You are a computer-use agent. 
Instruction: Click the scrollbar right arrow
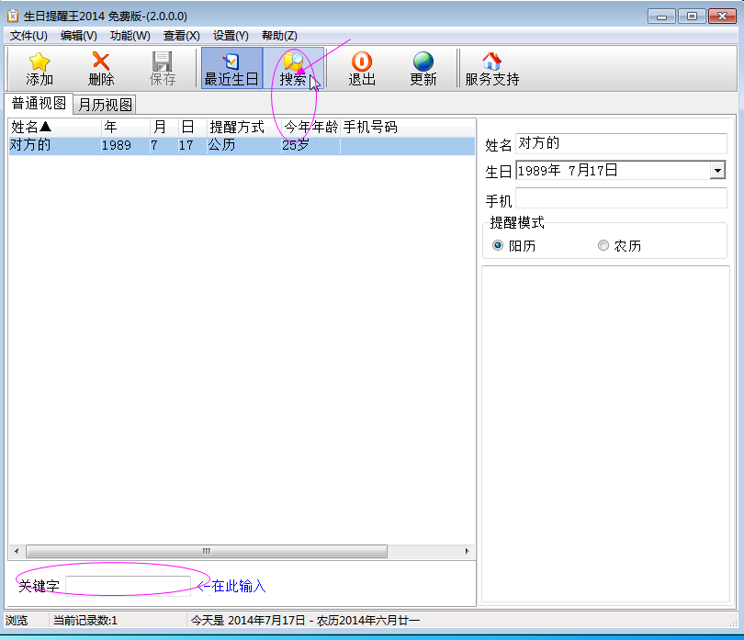[x=467, y=551]
